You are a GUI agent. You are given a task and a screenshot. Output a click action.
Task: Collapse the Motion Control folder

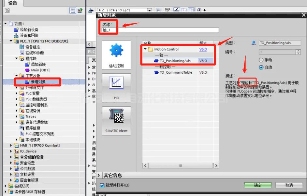(145, 49)
